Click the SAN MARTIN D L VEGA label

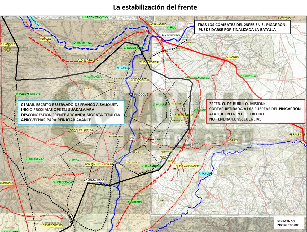99,164
